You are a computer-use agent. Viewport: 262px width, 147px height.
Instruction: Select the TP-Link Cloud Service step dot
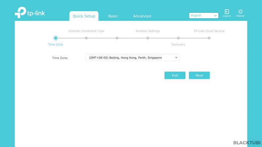pyautogui.click(x=209, y=38)
